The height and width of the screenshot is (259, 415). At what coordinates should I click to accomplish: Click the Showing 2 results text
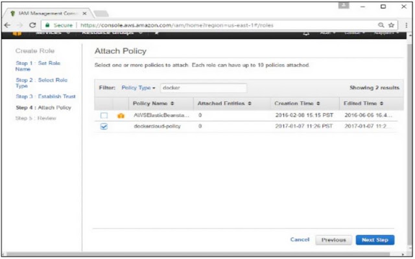374,88
